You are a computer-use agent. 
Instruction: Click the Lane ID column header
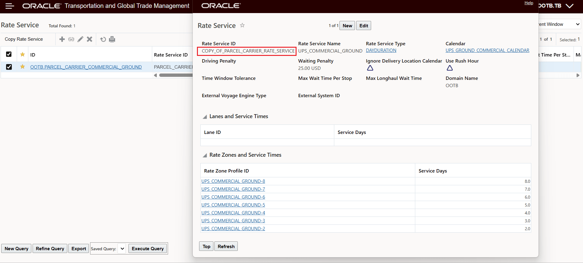click(x=212, y=132)
